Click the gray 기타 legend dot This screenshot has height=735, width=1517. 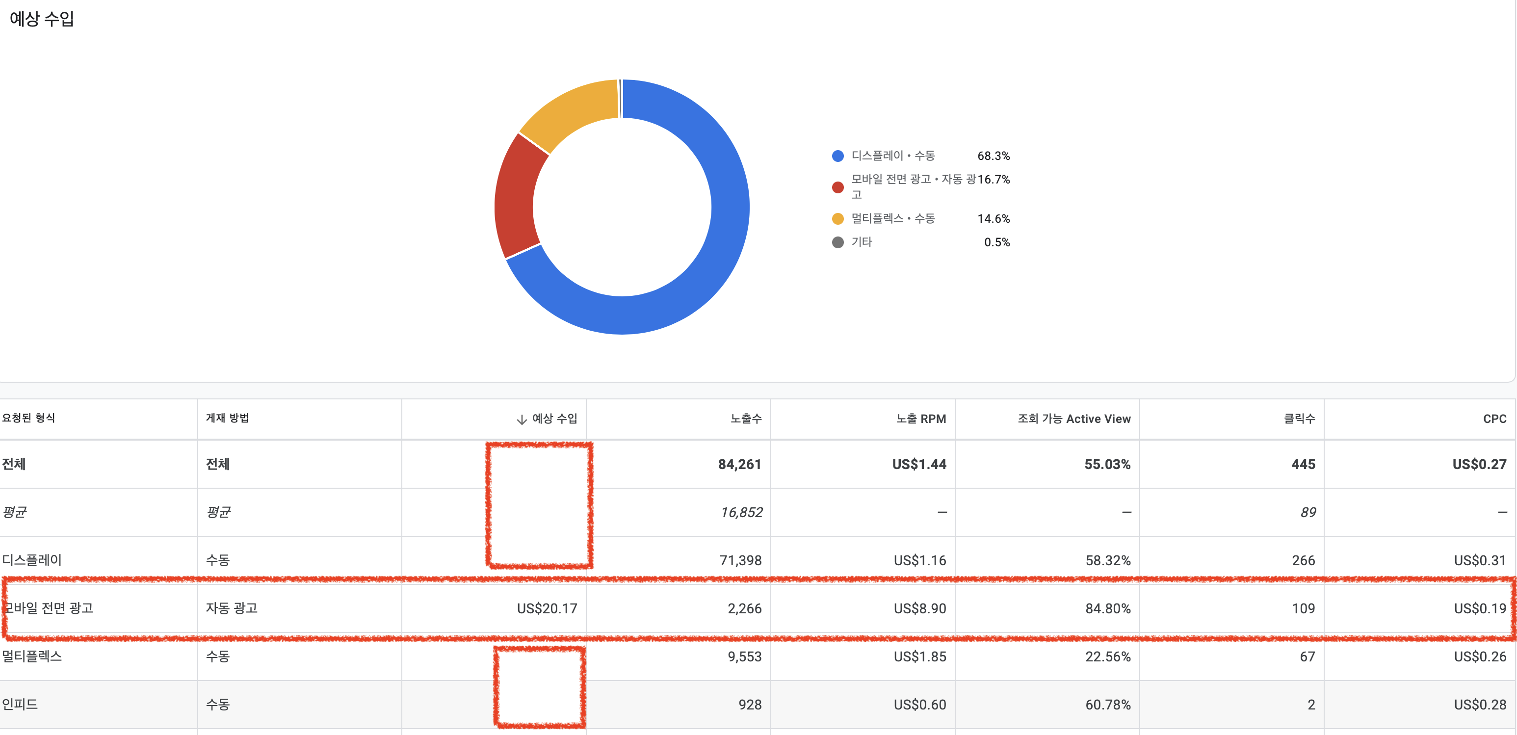(x=837, y=243)
